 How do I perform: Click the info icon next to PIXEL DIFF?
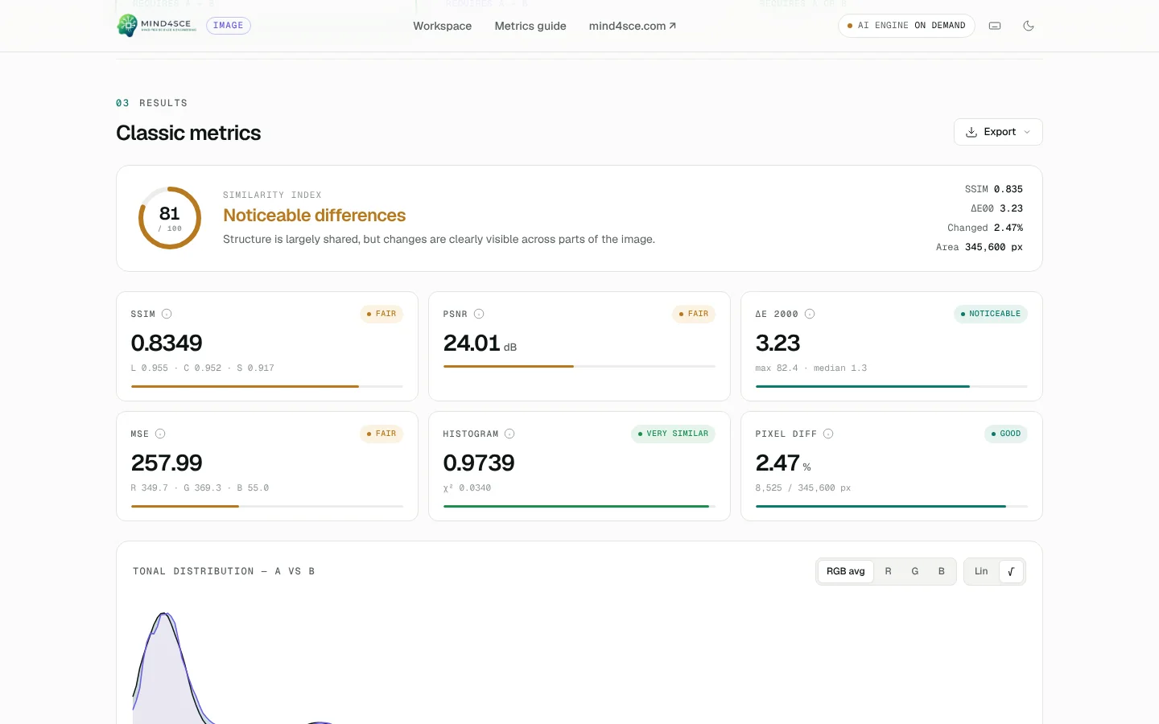[x=828, y=434]
